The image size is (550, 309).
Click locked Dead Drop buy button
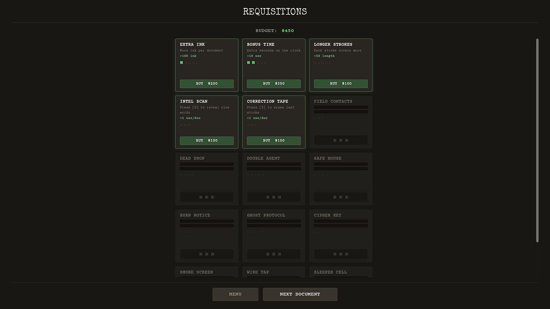tap(207, 197)
